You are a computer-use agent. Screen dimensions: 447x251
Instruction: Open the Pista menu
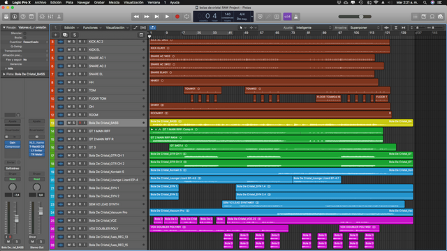[x=69, y=2]
